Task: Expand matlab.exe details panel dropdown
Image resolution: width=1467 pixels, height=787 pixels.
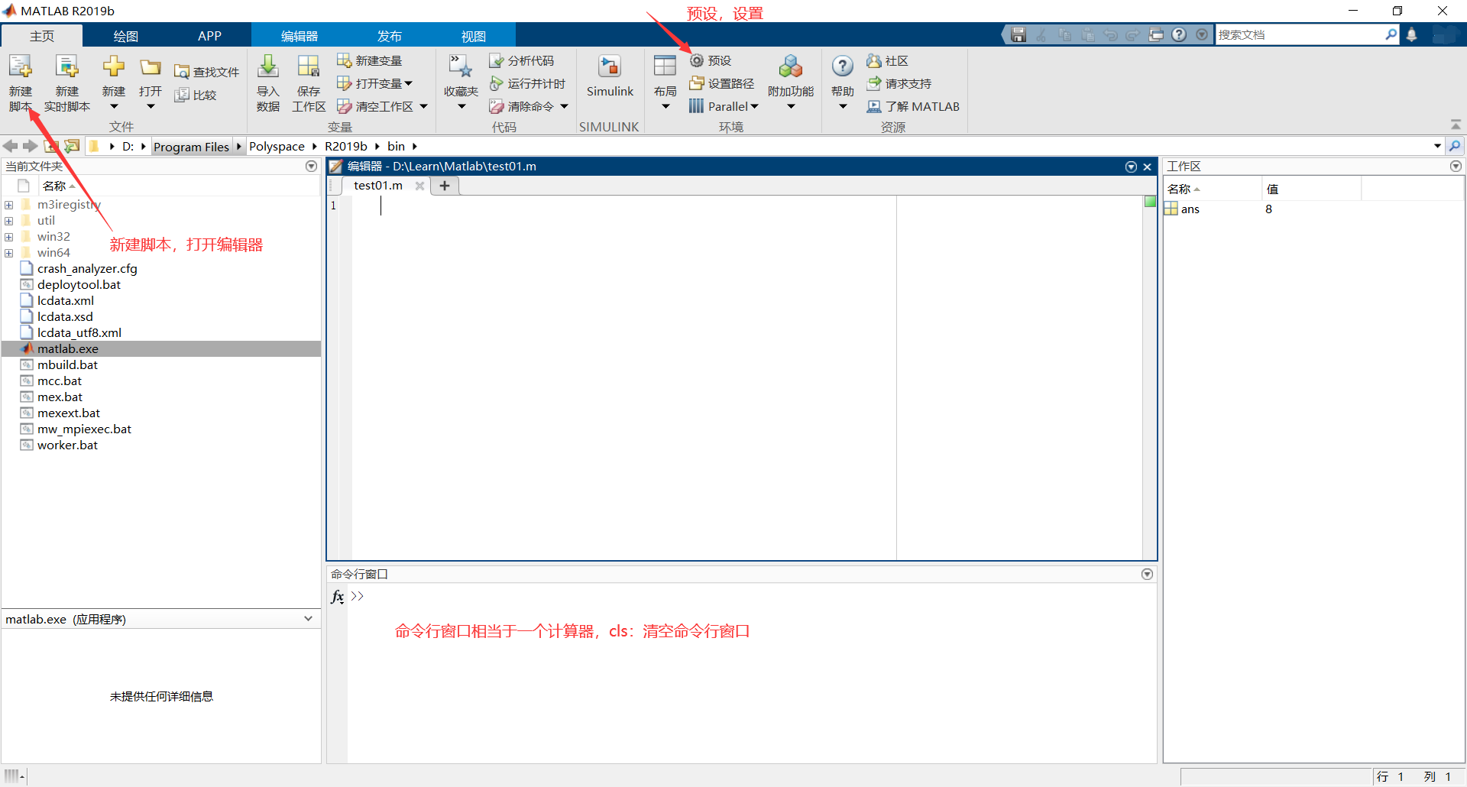Action: [308, 619]
